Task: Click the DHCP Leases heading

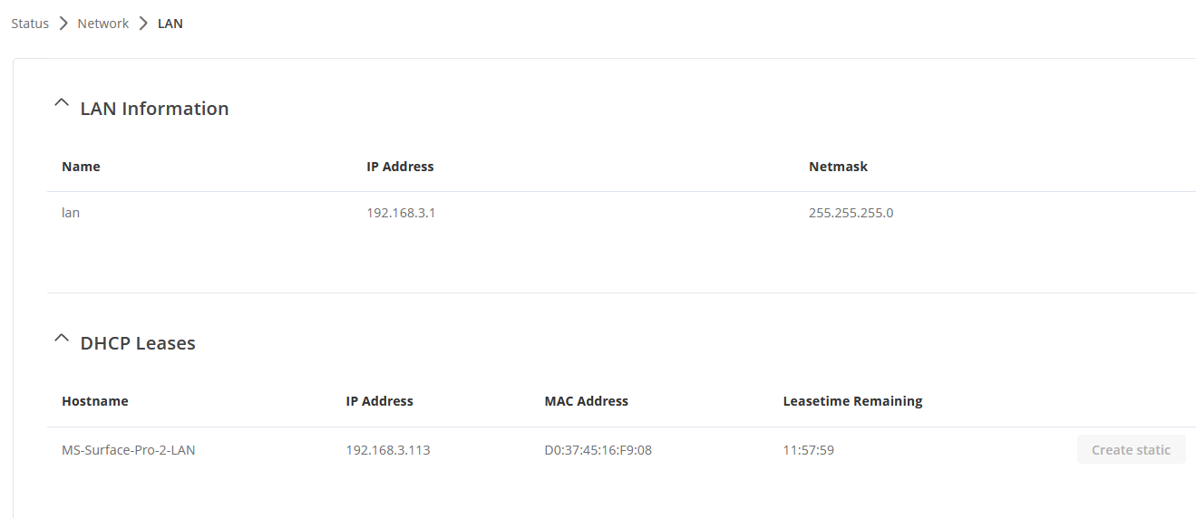Action: coord(138,343)
